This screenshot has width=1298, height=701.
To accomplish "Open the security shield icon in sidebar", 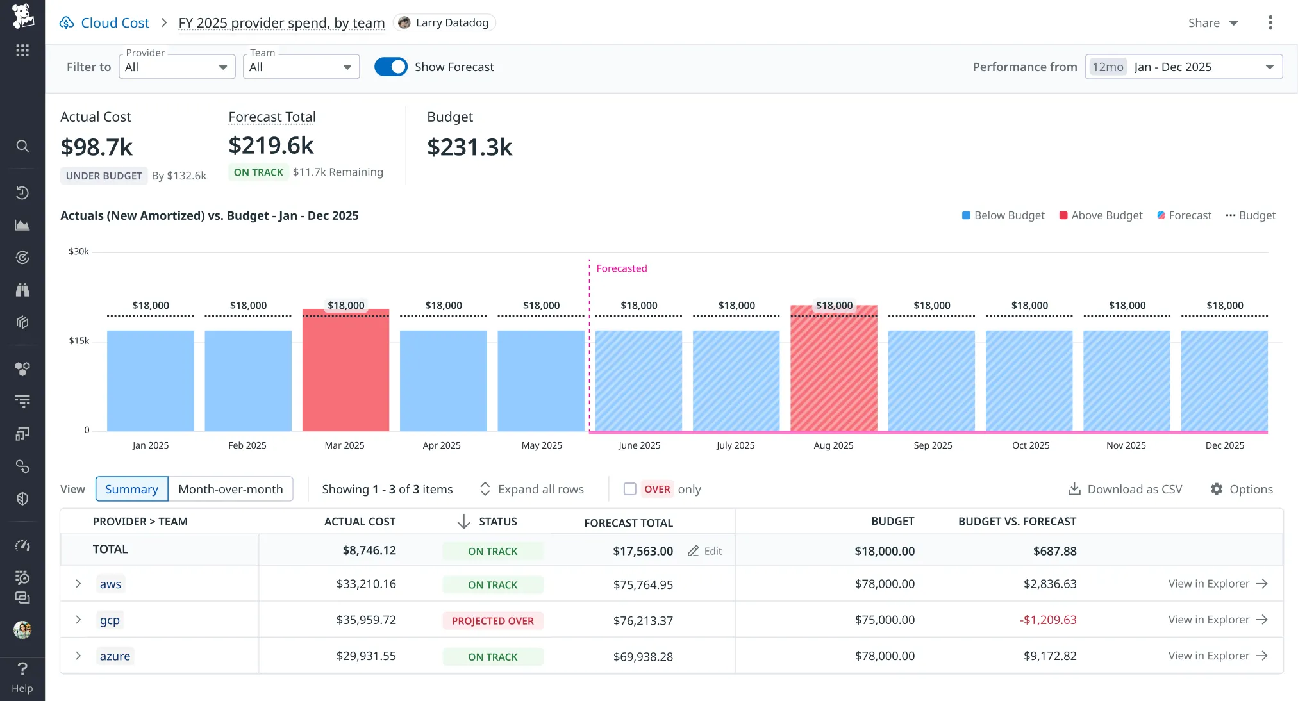I will tap(22, 499).
